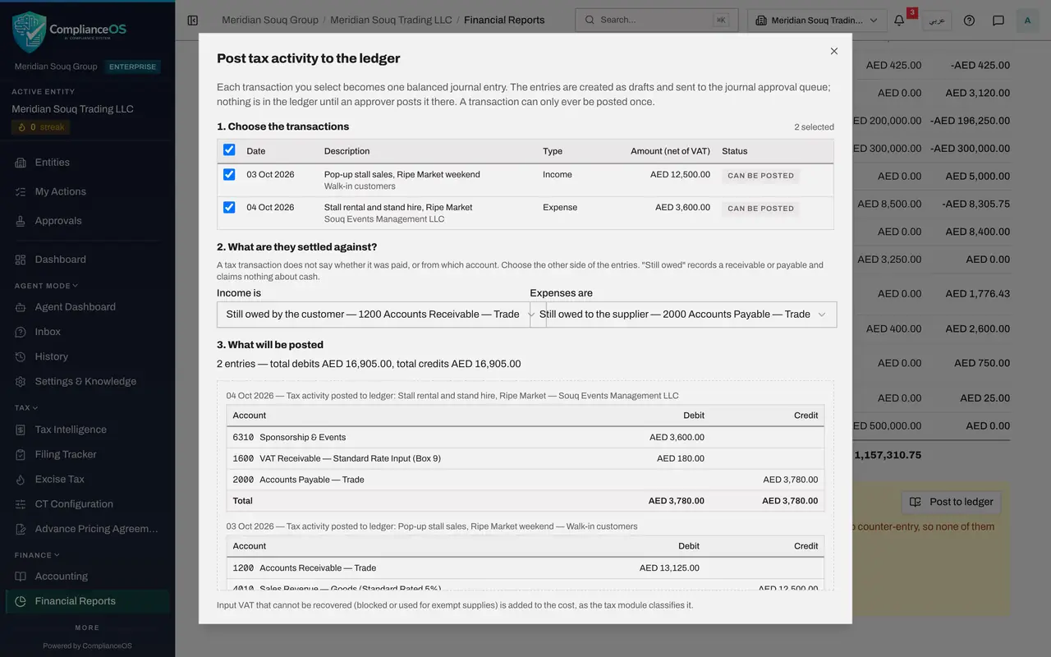Click '1600 VAT Receivable' row
The width and height of the screenshot is (1051, 657).
click(x=525, y=458)
